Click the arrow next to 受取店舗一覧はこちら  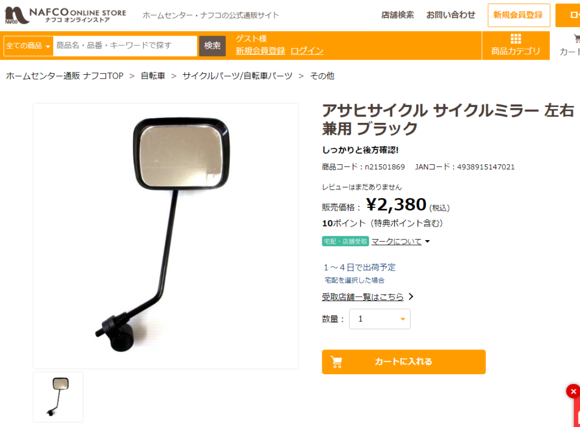click(411, 297)
